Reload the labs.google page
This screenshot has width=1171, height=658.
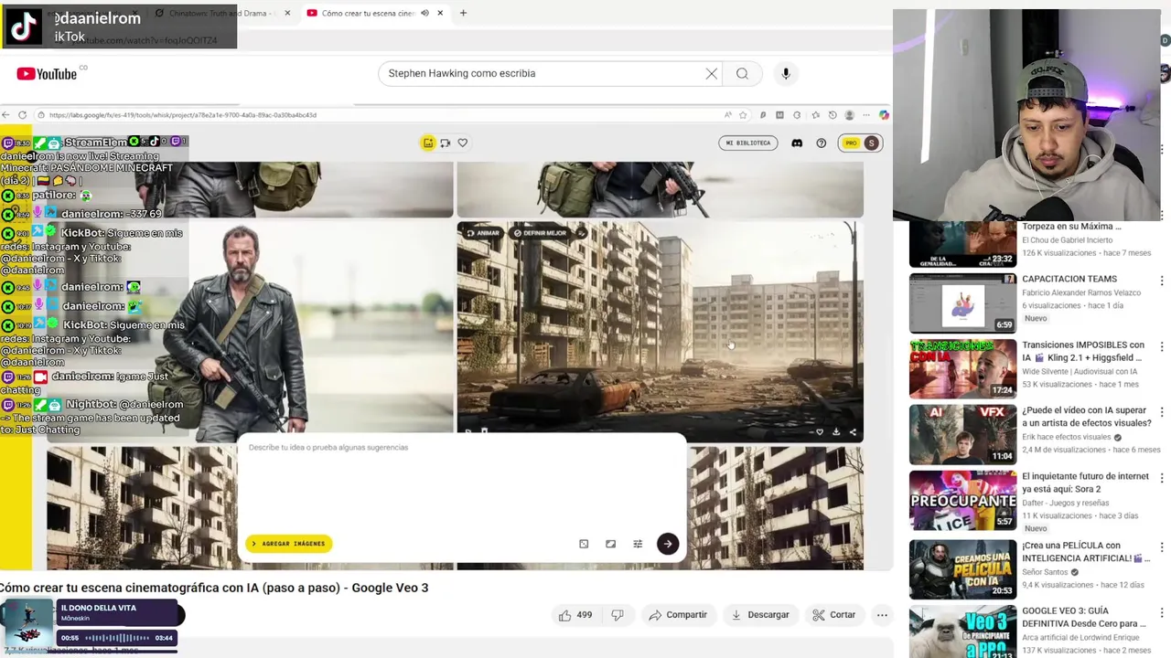tap(23, 115)
